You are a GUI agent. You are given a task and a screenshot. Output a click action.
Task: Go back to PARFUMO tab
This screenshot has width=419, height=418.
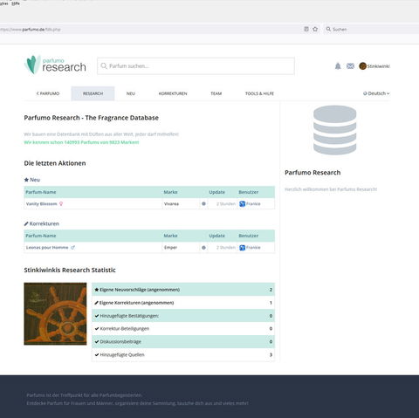[48, 93]
